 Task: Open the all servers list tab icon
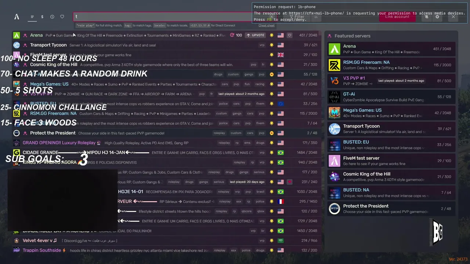pyautogui.click(x=32, y=17)
